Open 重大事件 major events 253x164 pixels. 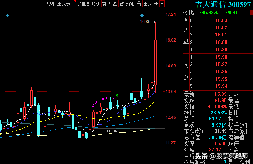point(66,4)
